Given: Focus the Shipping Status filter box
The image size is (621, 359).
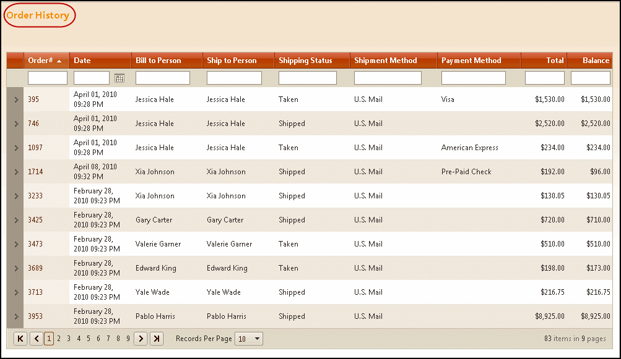Looking at the screenshot, I should click(307, 78).
